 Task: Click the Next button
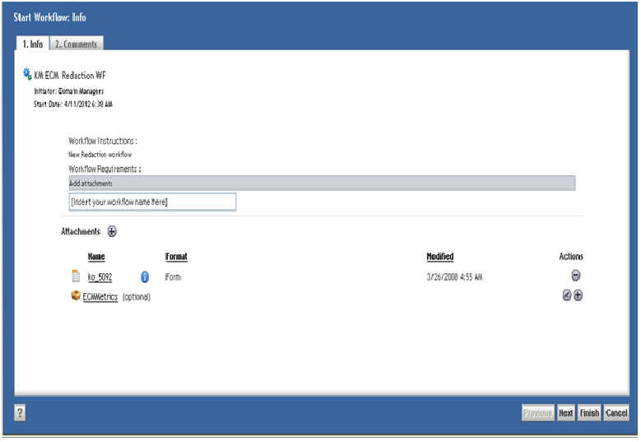[x=566, y=413]
